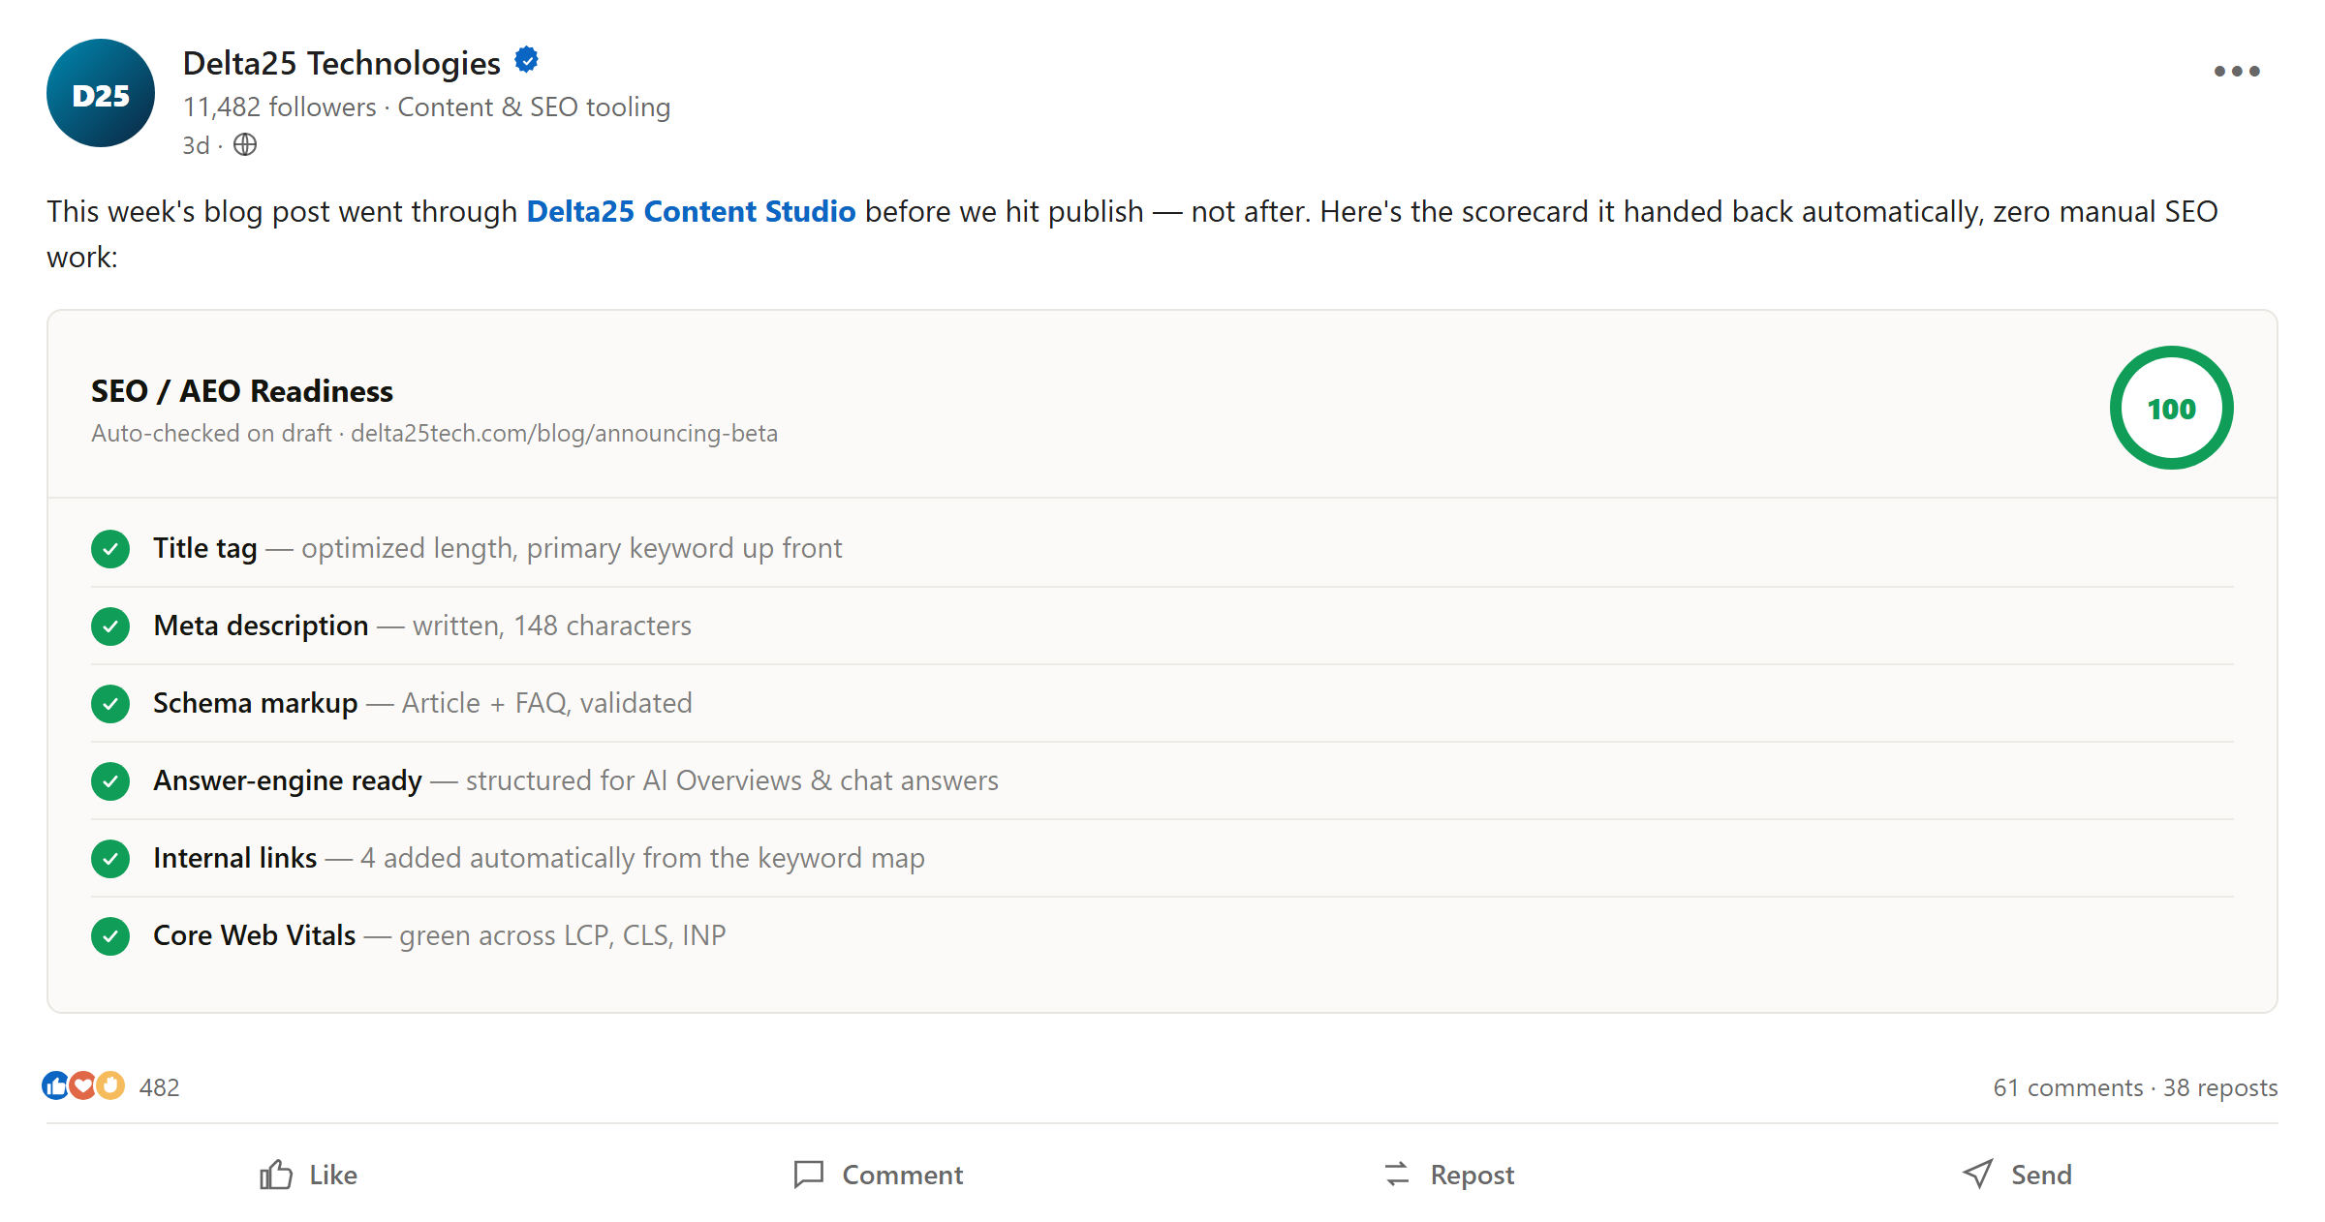Open the 482 reactions count
The width and height of the screenshot is (2325, 1222).
[x=159, y=1087]
